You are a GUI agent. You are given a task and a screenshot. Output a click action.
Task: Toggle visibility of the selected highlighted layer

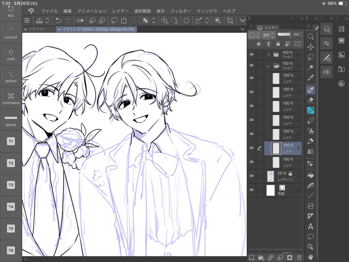[x=252, y=148]
